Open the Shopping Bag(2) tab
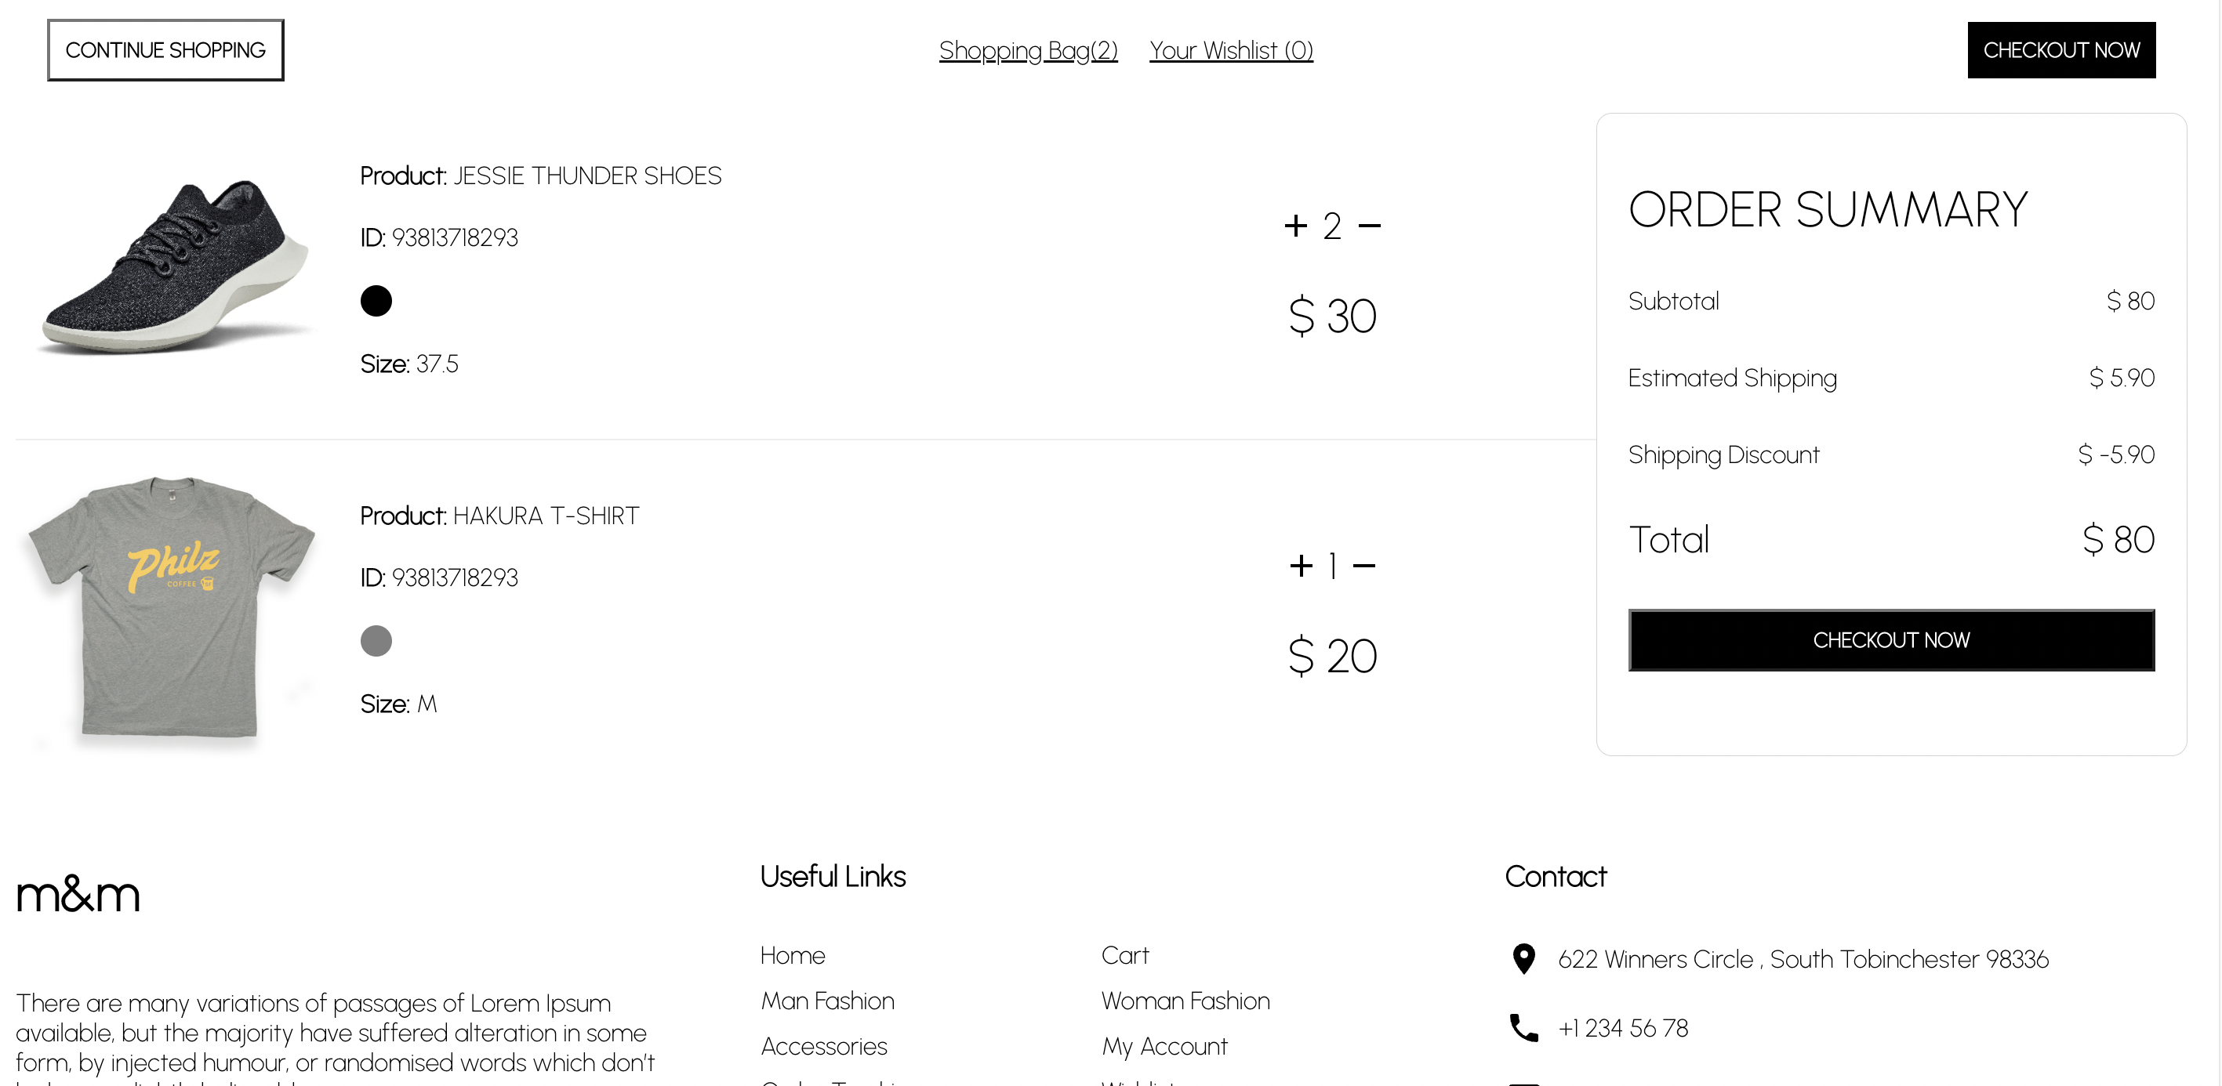The width and height of the screenshot is (2222, 1086). coord(1028,50)
